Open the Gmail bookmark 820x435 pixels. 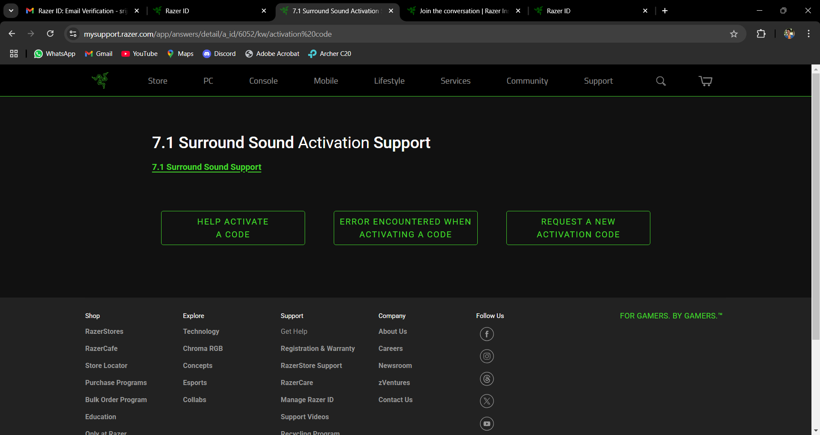[x=99, y=54]
